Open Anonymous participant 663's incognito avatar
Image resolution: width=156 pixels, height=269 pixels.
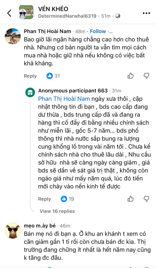(30, 92)
